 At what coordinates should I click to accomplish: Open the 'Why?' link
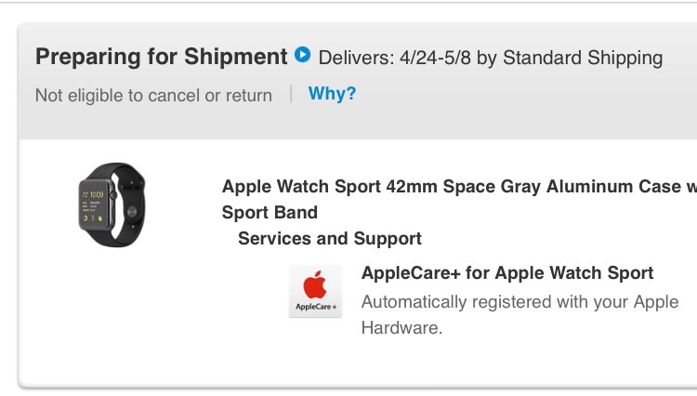coord(332,93)
